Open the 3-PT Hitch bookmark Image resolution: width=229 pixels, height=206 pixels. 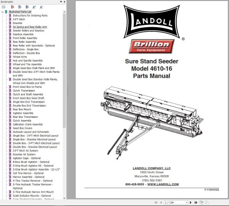pyautogui.click(x=19, y=19)
